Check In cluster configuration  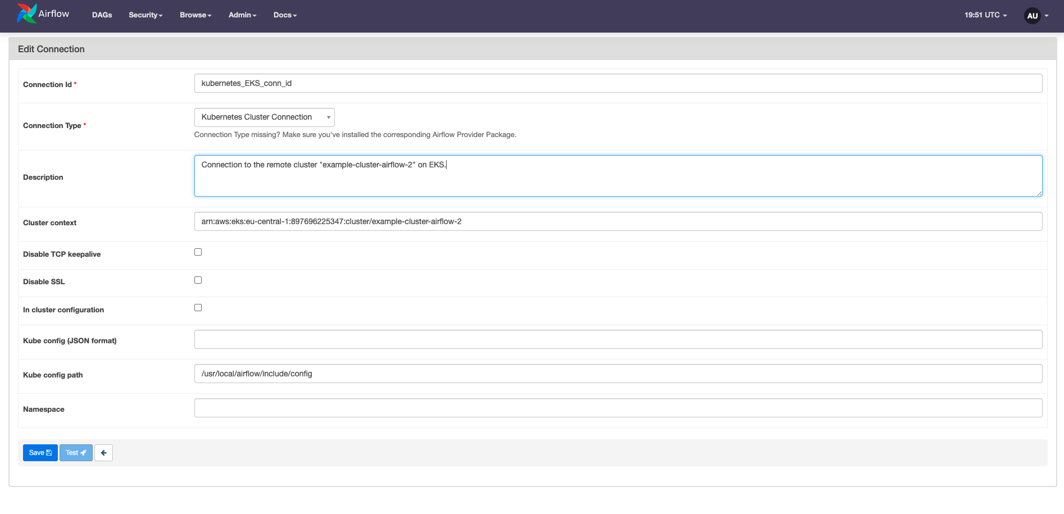pyautogui.click(x=197, y=307)
